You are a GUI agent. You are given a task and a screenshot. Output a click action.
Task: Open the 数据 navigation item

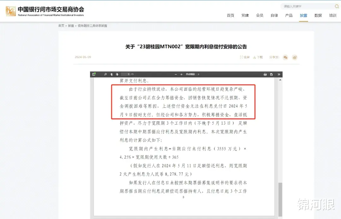pos(318,15)
